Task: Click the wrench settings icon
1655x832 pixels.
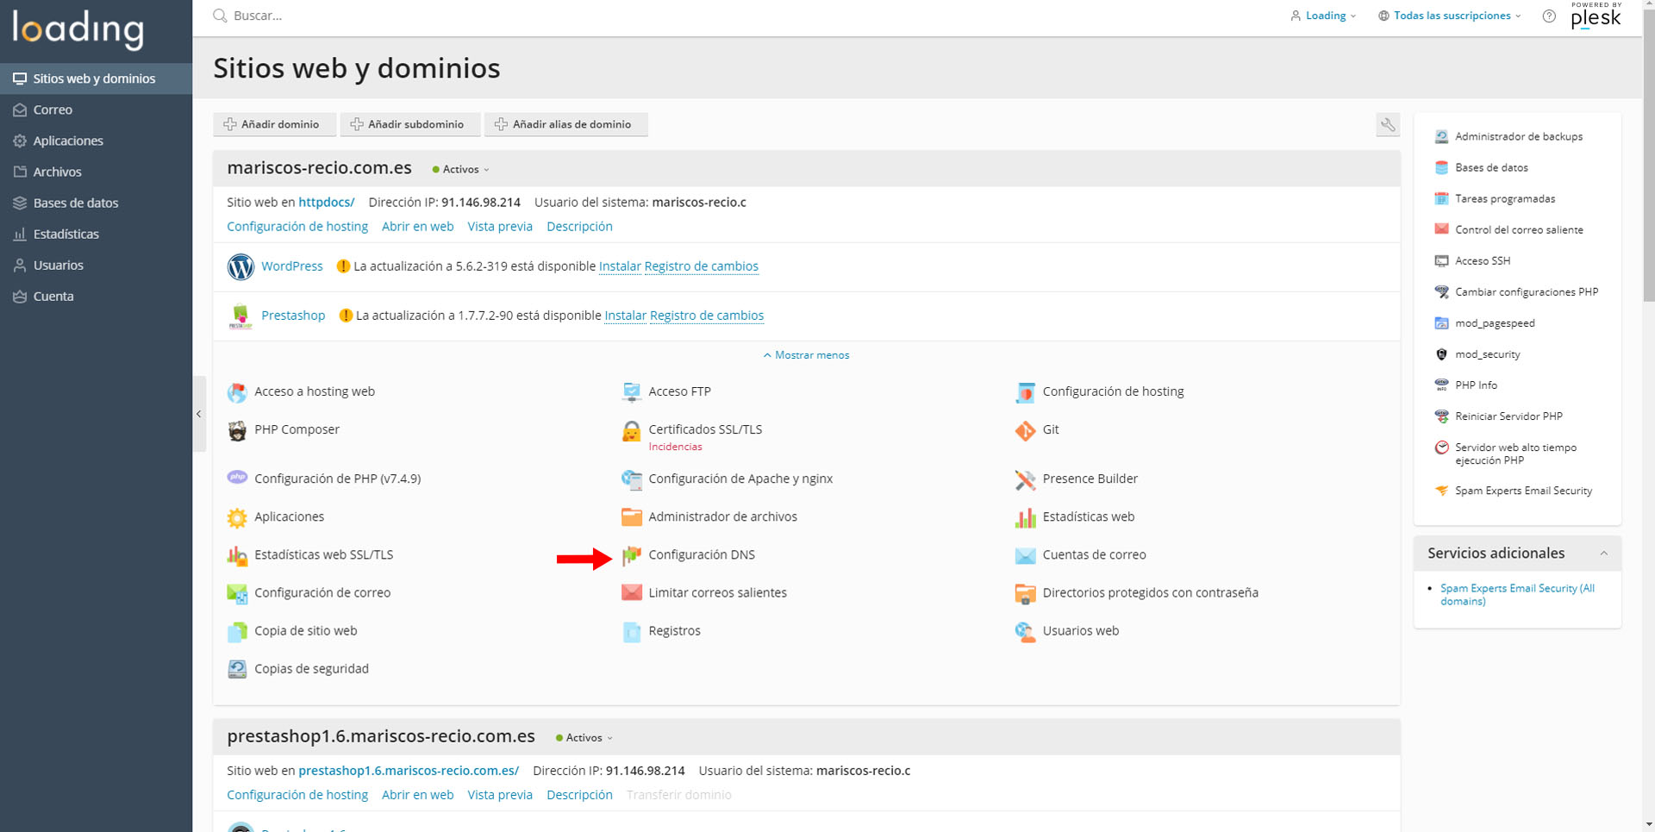Action: (1387, 125)
